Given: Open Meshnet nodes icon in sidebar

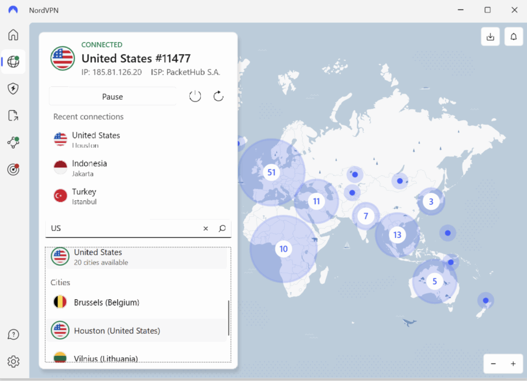Looking at the screenshot, I should tap(13, 143).
